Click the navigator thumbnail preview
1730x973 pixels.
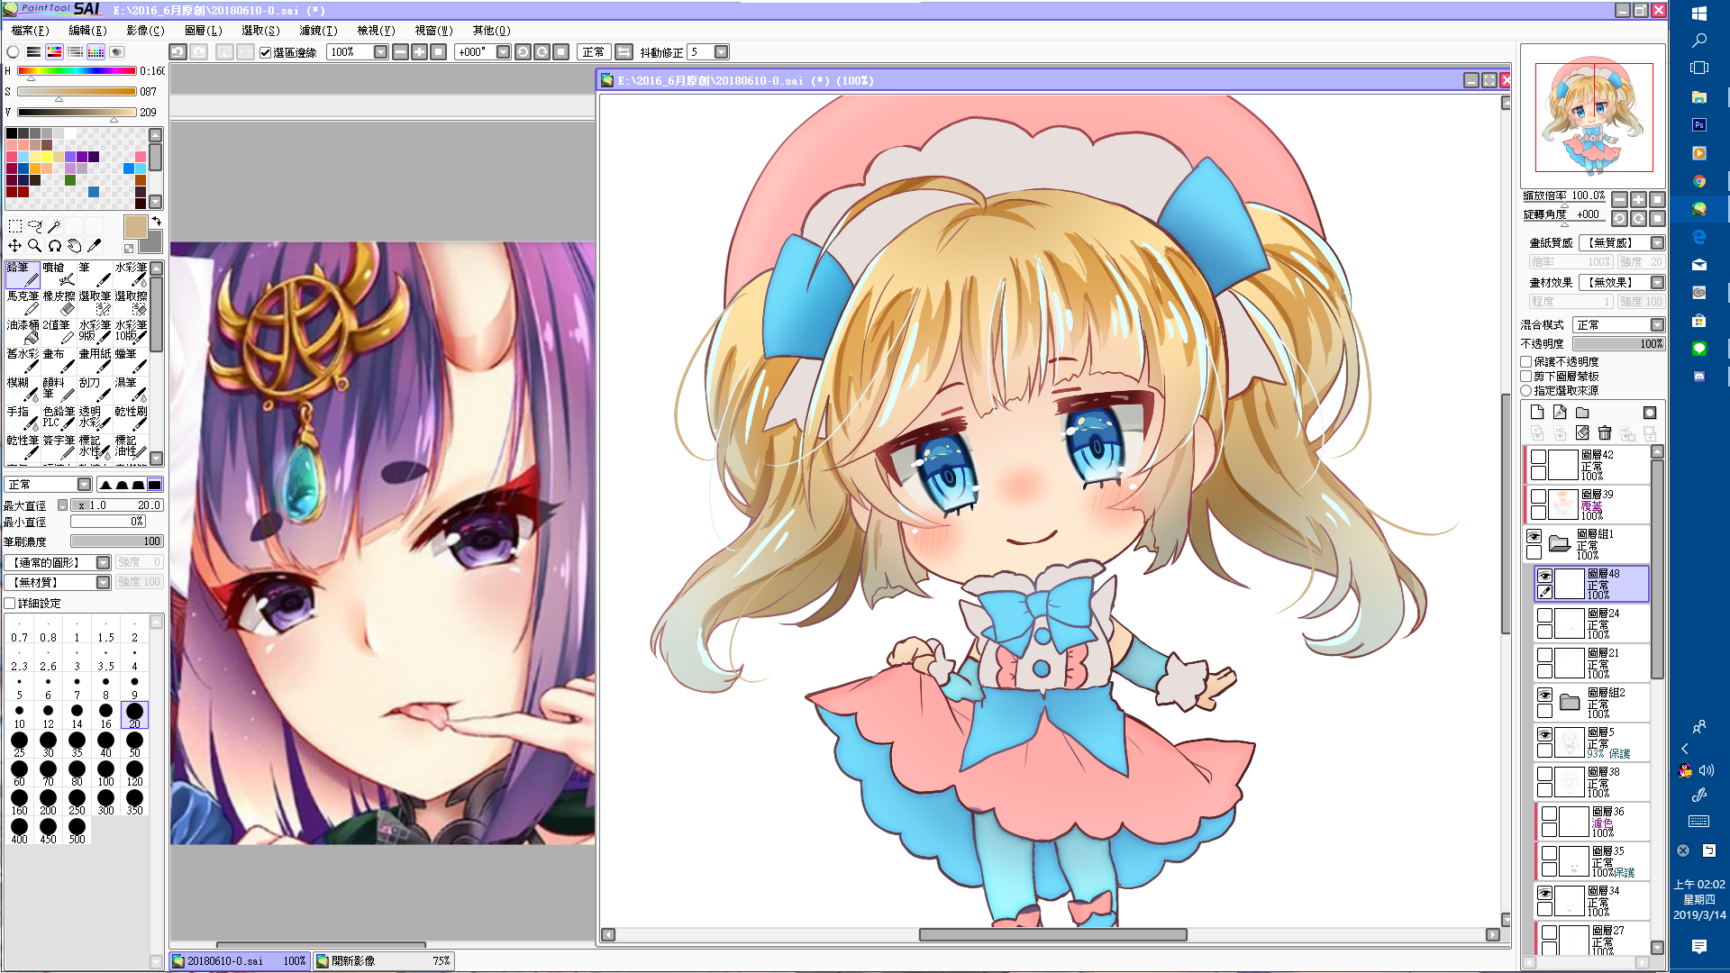tap(1593, 116)
